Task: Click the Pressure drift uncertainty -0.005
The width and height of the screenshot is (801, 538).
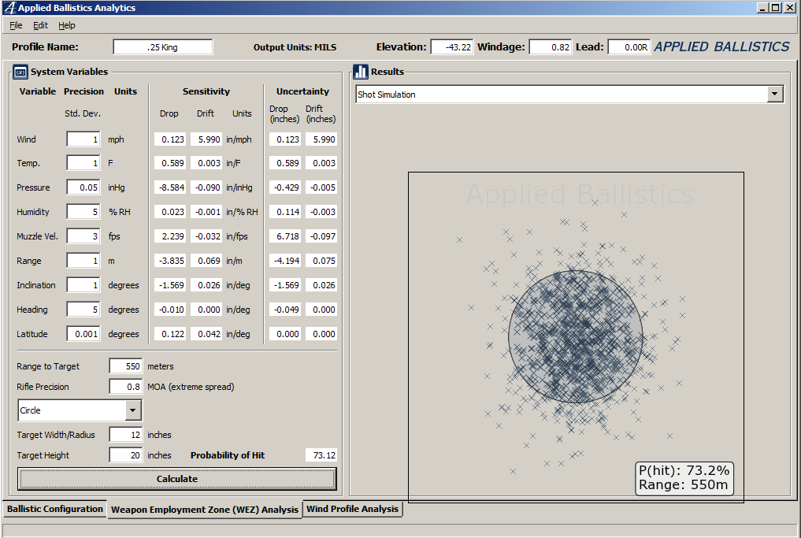Action: pos(321,187)
